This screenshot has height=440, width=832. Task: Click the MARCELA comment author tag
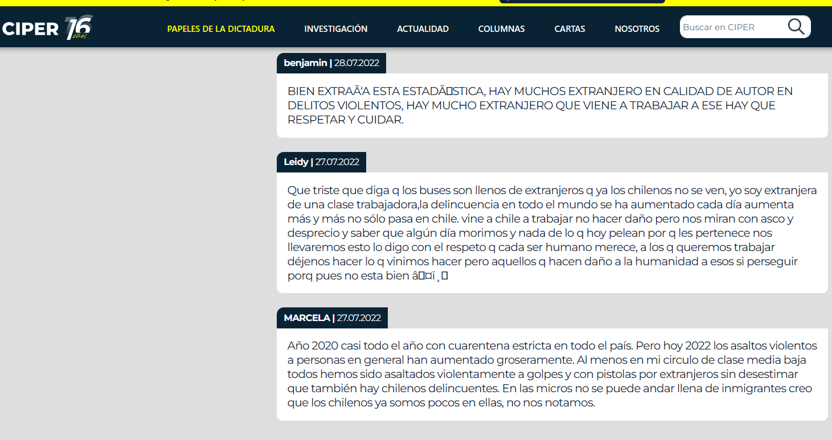click(x=332, y=318)
